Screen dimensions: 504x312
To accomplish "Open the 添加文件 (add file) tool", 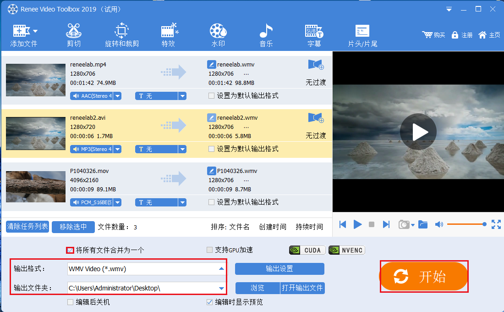I will tap(24, 35).
